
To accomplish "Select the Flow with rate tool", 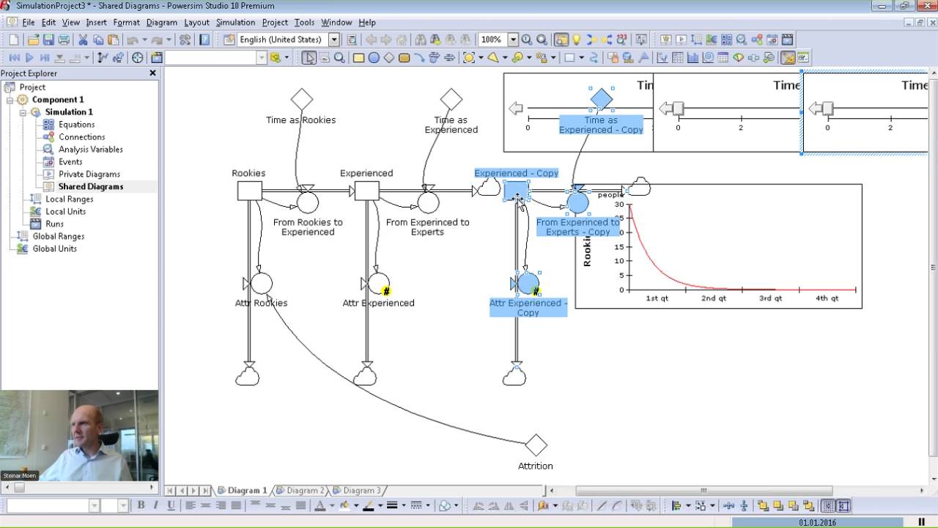I will [x=434, y=57].
